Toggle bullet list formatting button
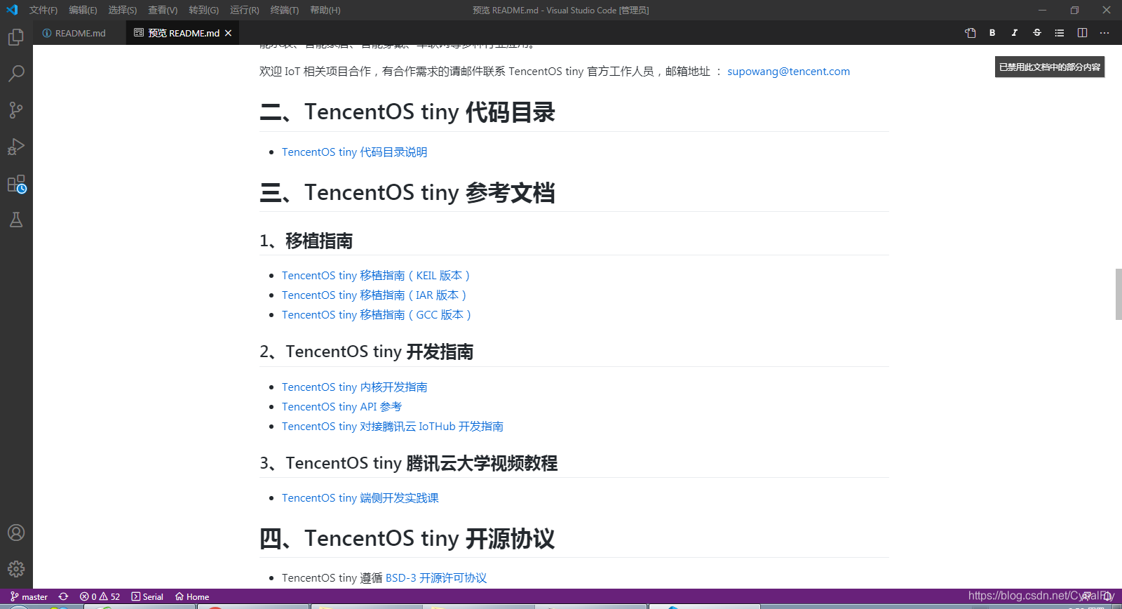 click(1060, 33)
